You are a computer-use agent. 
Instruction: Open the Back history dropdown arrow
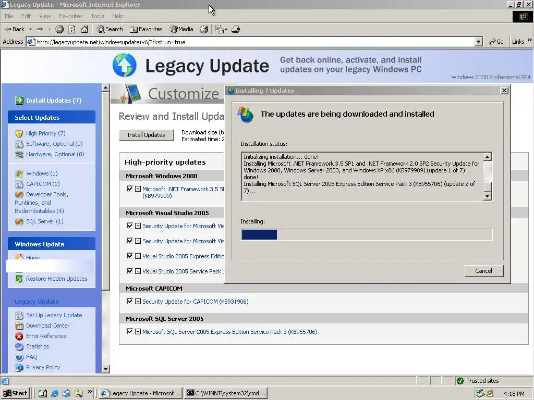click(30, 29)
